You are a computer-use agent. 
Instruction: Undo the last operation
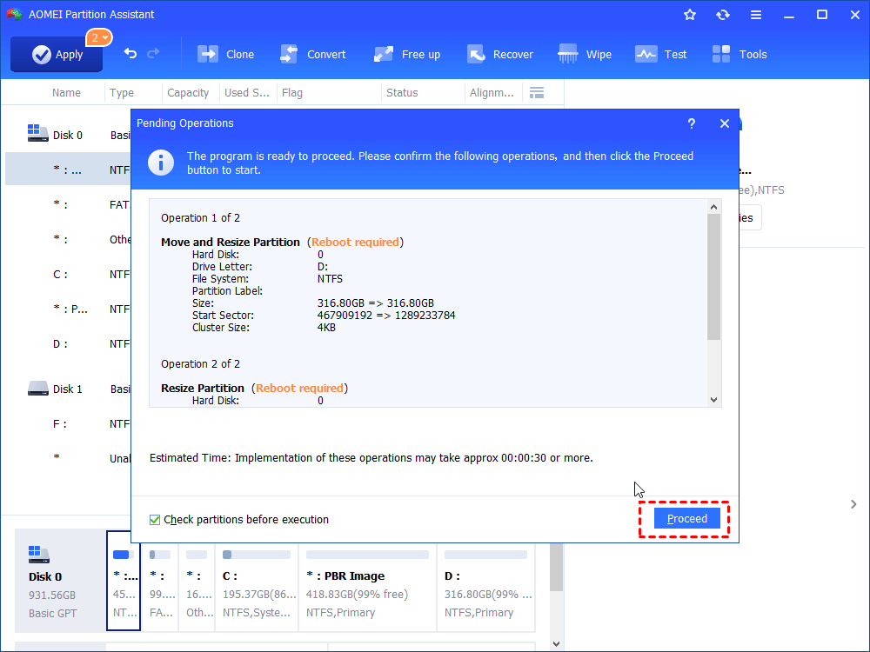130,54
